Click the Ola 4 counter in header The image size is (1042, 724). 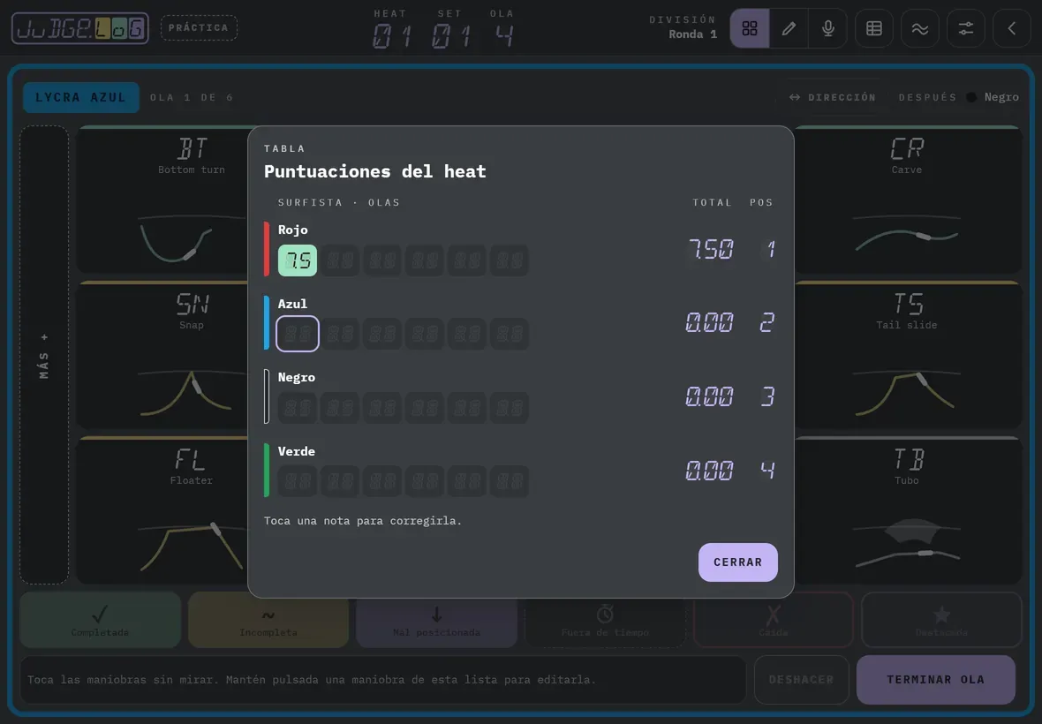[503, 28]
